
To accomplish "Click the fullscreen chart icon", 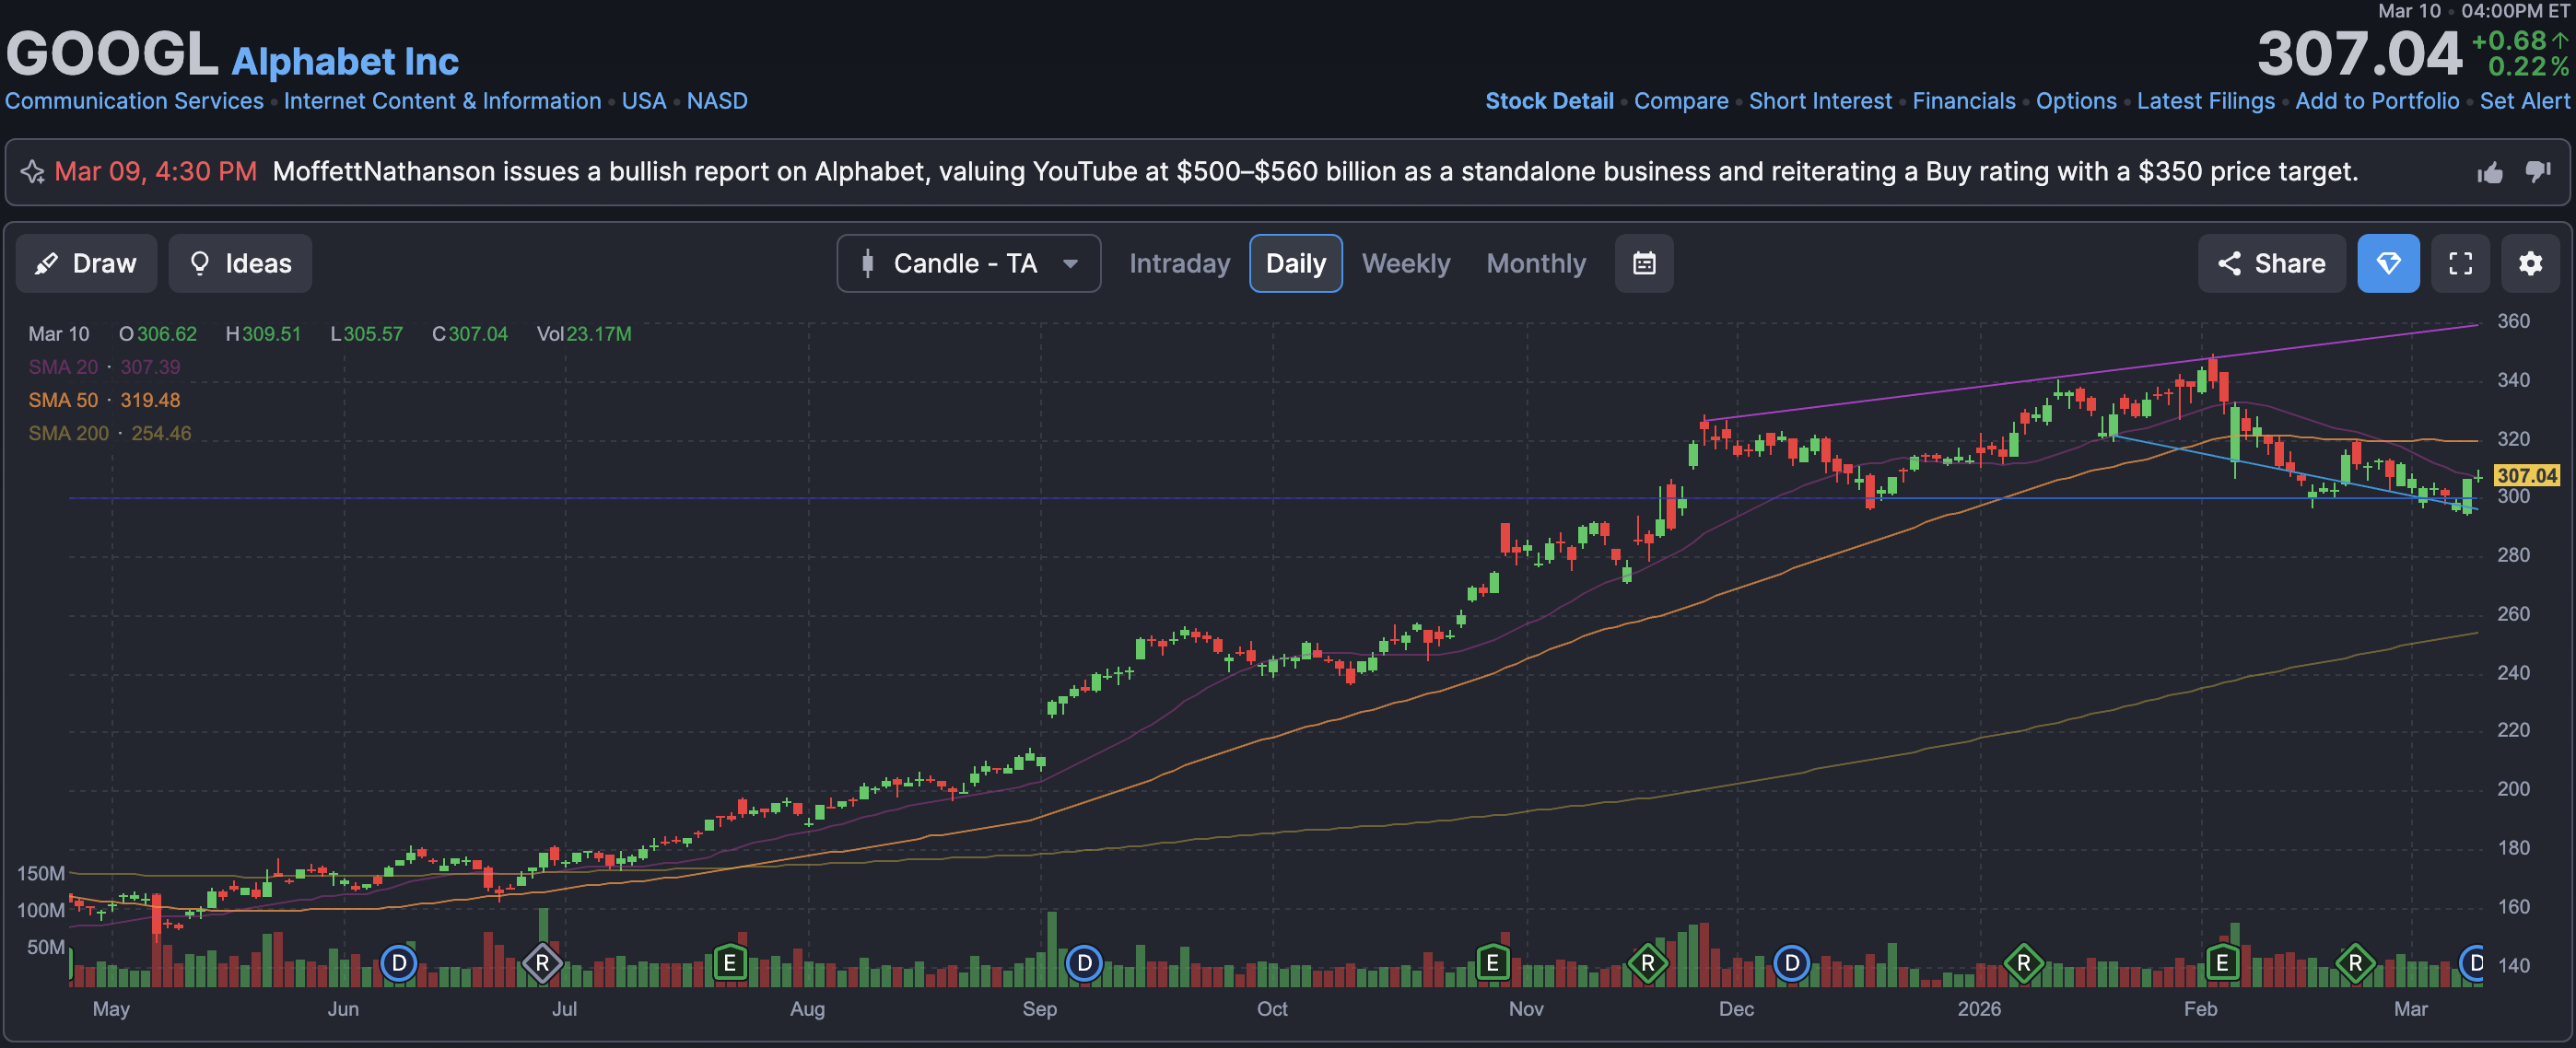I will [2459, 264].
